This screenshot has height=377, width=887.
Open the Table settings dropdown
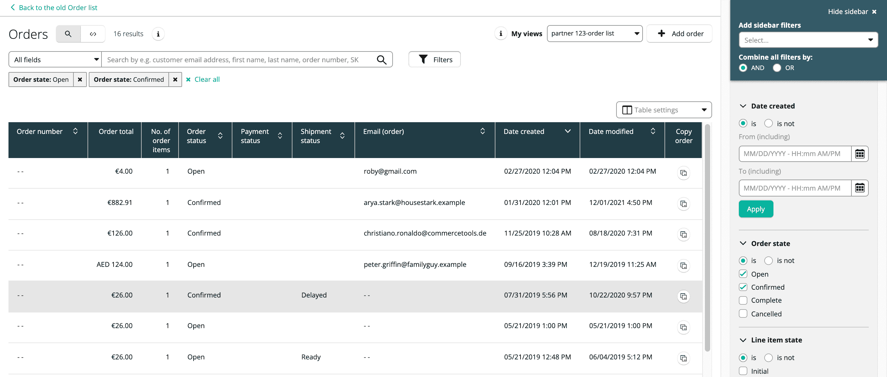pyautogui.click(x=663, y=110)
